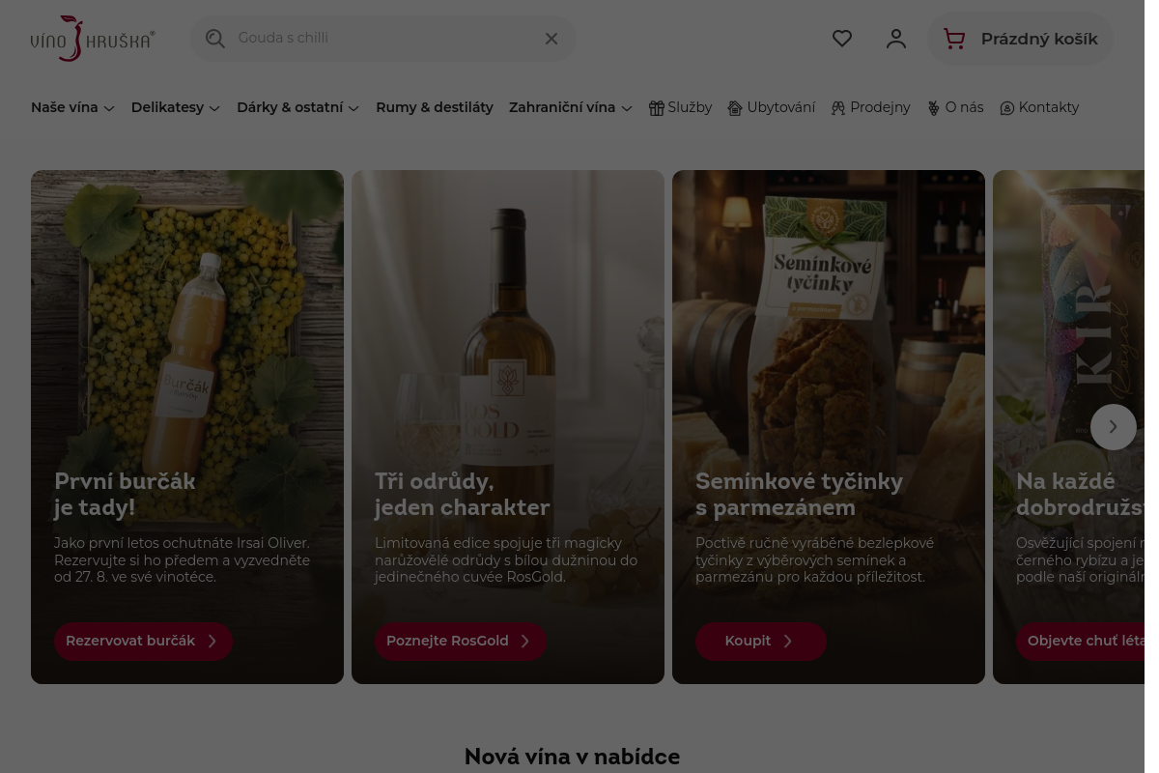Click the Prázdný košík cart button
The image size is (1159, 773).
point(1020,39)
